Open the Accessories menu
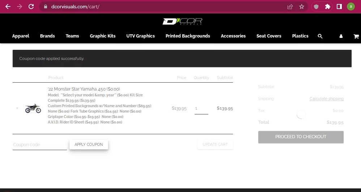This screenshot has width=361, height=192. tap(233, 36)
